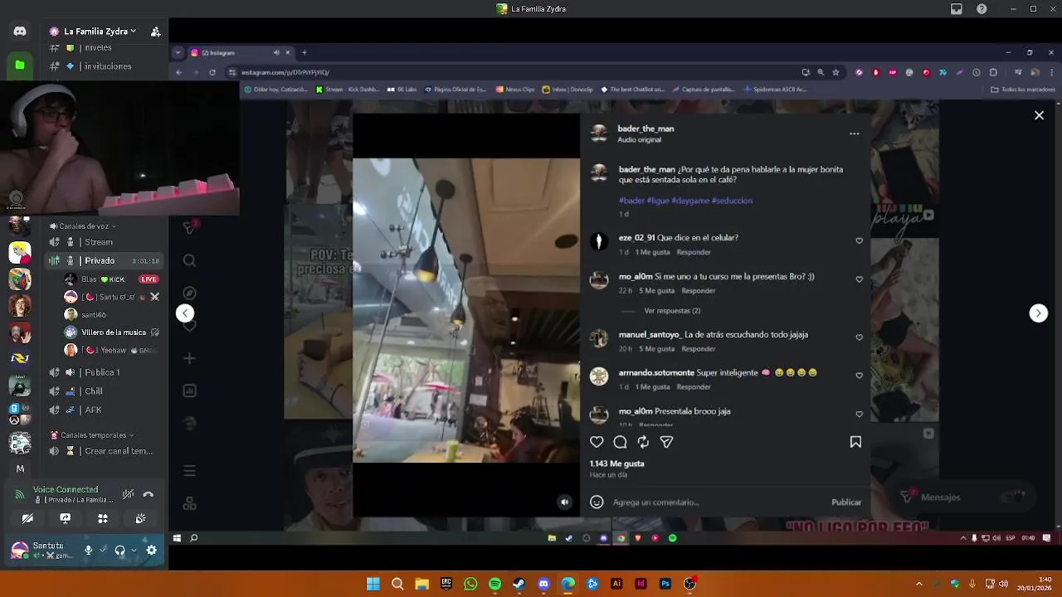
Task: Open the #daygame hashtag link
Action: tap(689, 201)
